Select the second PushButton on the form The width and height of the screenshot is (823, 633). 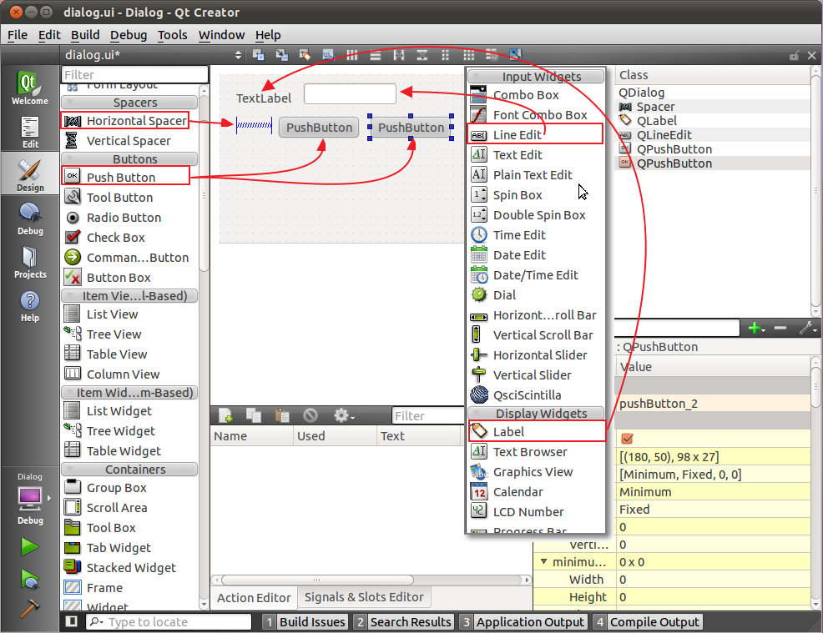(411, 128)
